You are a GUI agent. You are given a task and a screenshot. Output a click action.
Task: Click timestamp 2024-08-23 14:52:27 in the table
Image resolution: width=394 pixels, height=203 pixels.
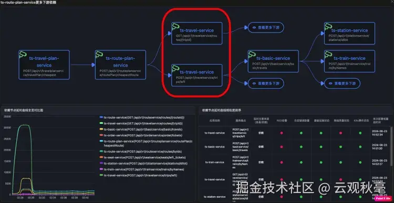(379, 163)
